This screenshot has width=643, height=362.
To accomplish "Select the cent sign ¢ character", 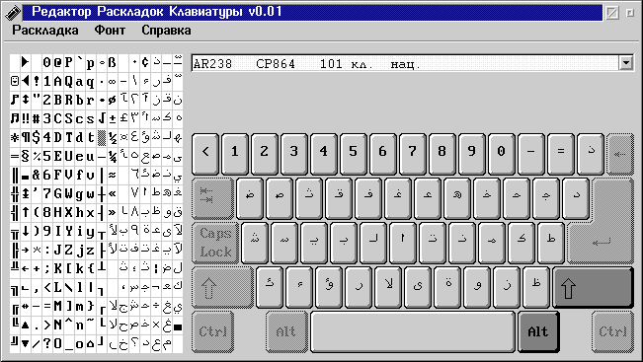I will click(x=145, y=62).
